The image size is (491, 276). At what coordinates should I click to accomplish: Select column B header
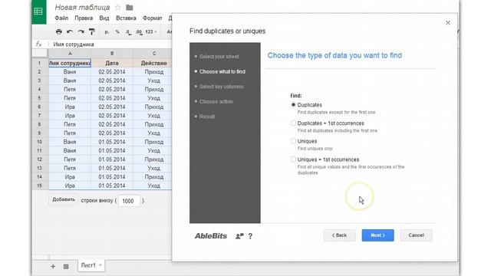(112, 54)
